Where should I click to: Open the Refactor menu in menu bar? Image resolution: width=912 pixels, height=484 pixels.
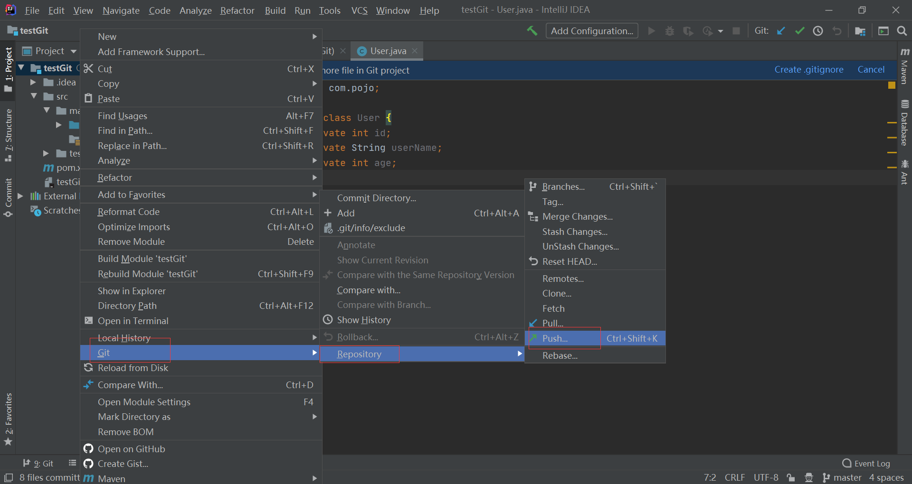237,10
